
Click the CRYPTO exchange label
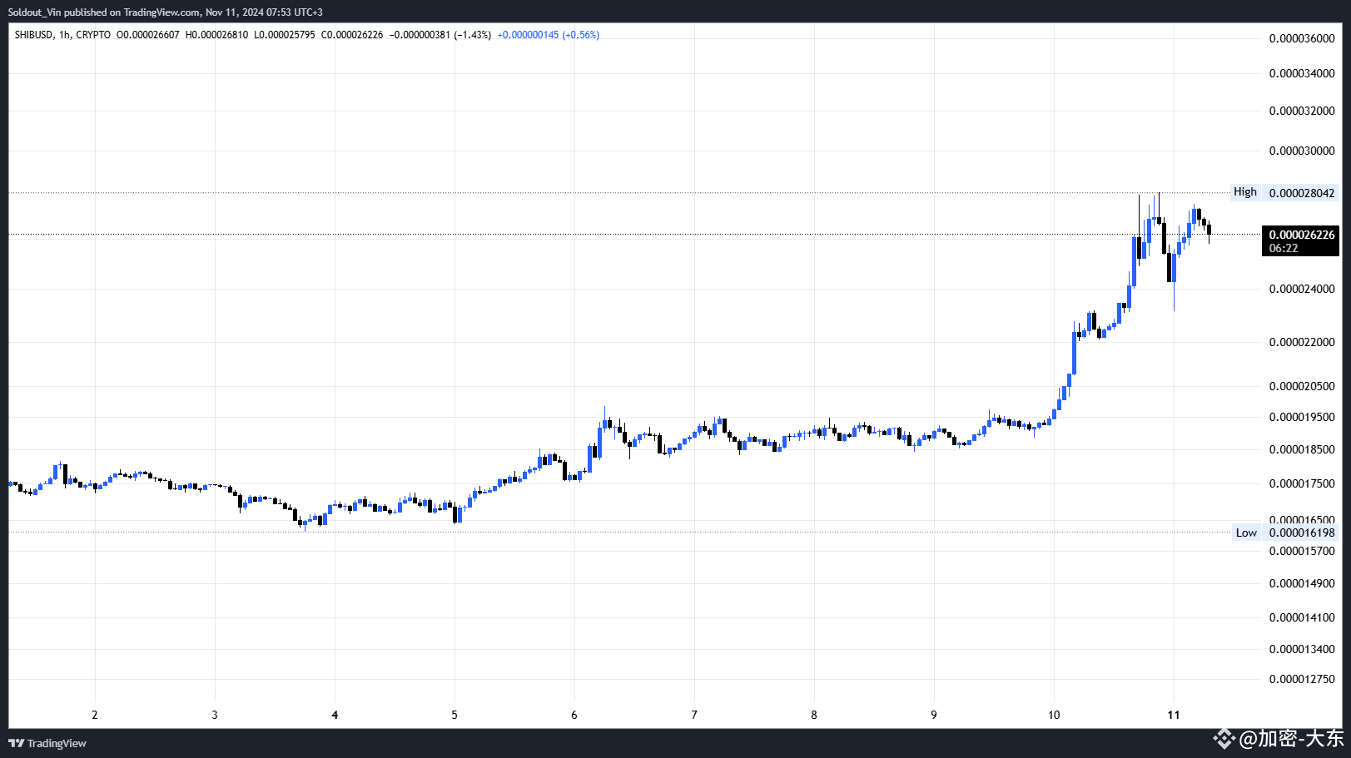tap(93, 35)
